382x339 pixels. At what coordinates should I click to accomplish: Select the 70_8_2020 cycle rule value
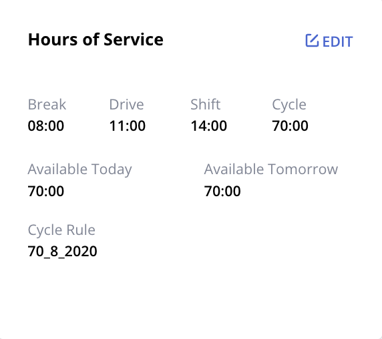click(x=62, y=252)
